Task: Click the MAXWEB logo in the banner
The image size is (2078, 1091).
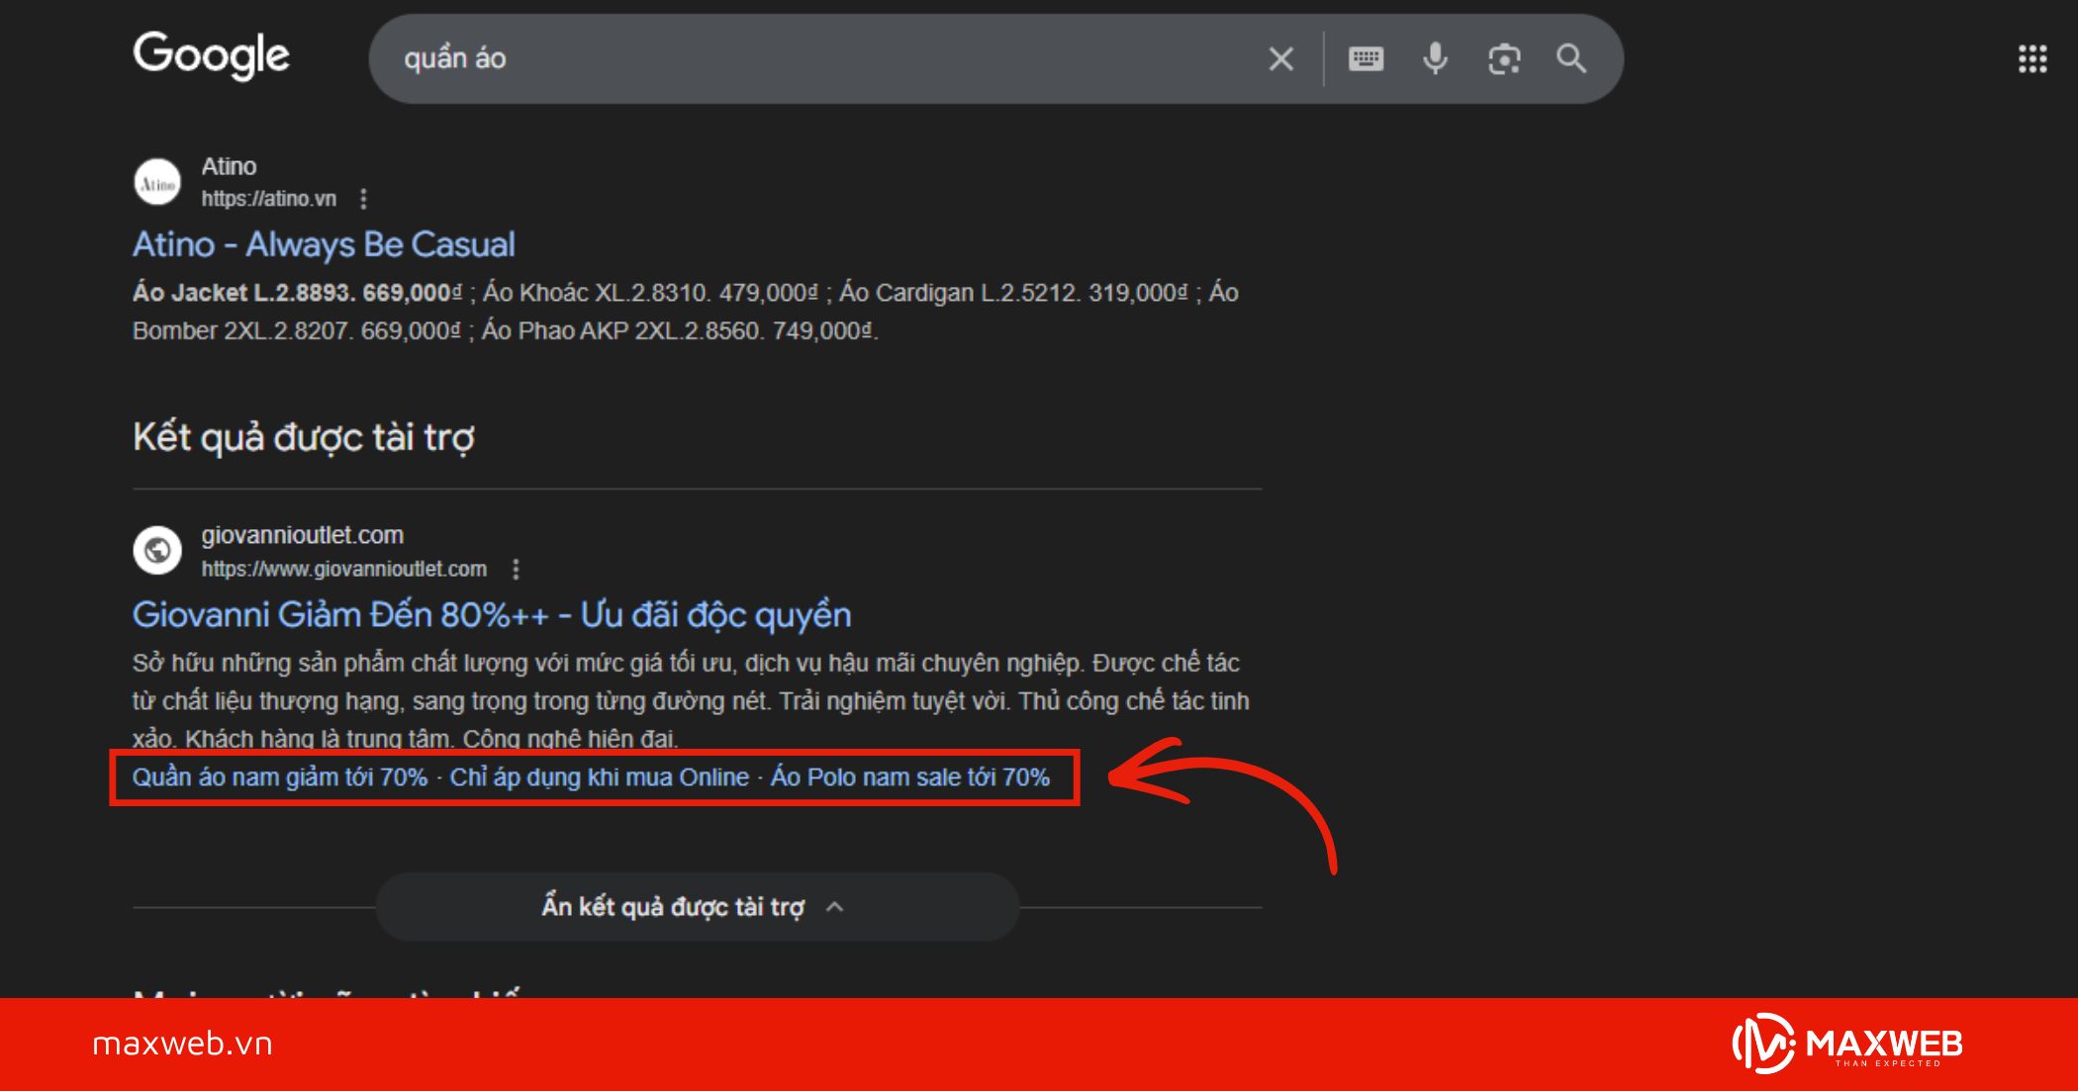Action: click(1847, 1044)
